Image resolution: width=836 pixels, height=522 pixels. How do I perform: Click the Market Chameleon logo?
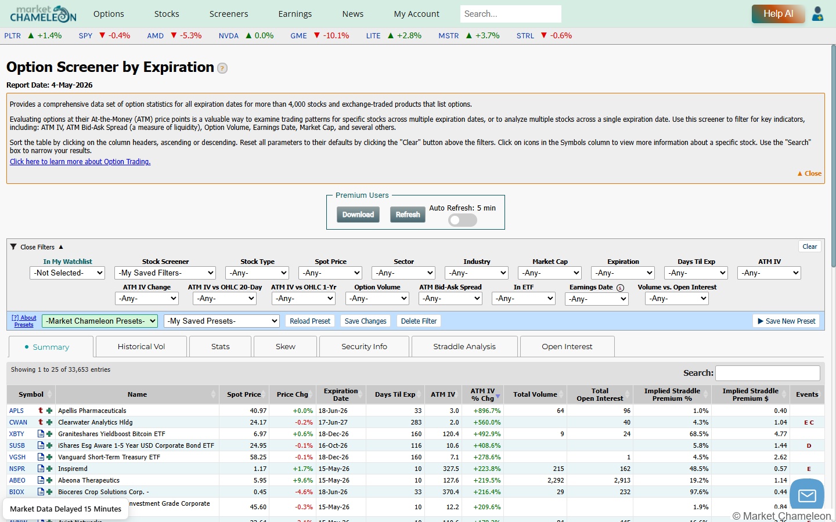coord(43,14)
